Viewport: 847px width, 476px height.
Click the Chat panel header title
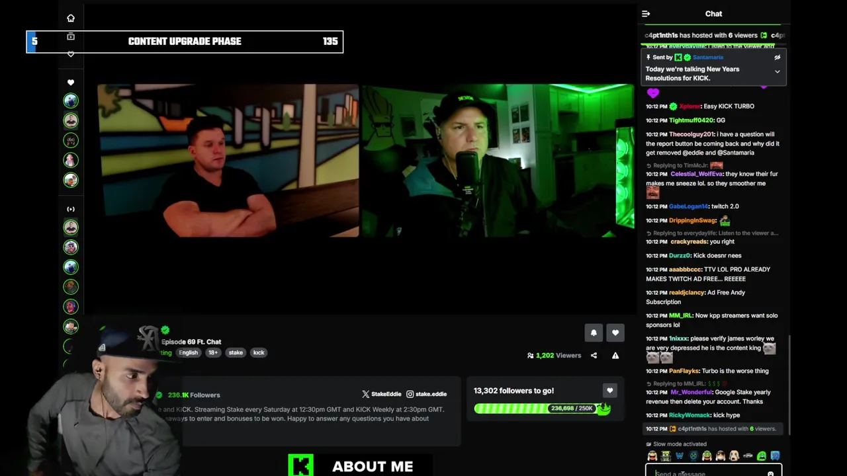[x=713, y=14]
